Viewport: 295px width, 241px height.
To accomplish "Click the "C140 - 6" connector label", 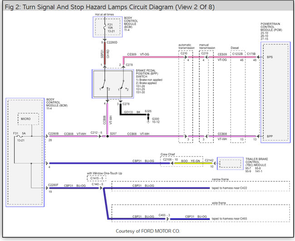I will (x=98, y=184).
